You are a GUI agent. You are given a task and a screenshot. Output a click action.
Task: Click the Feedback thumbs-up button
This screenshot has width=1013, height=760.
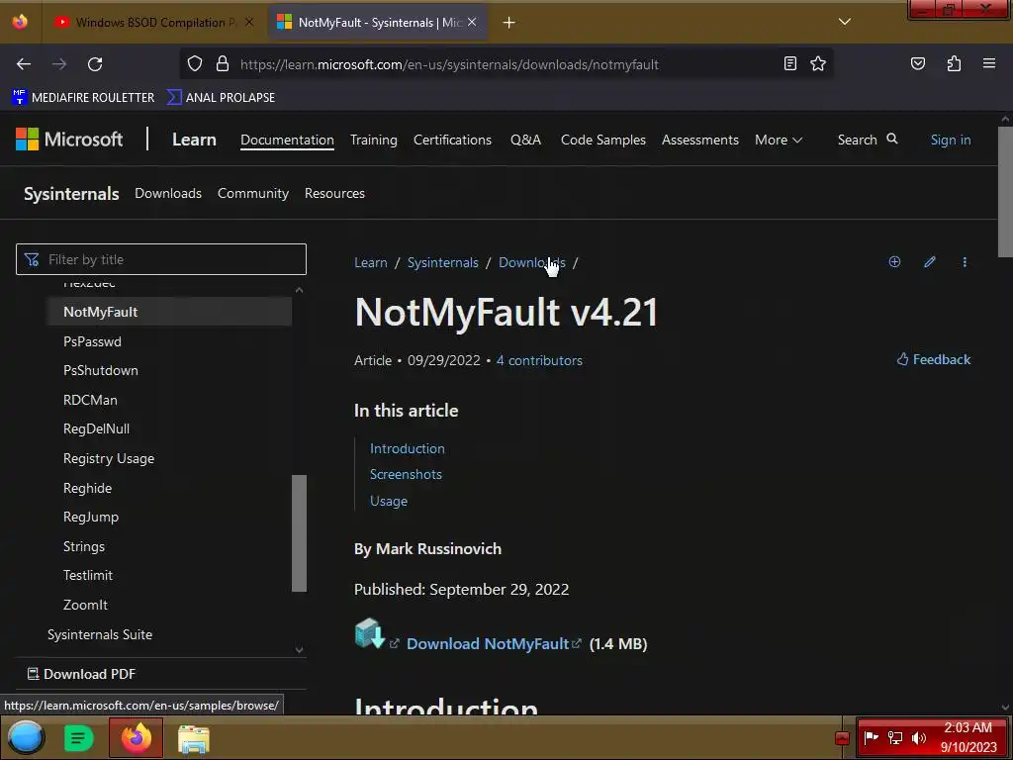(x=934, y=359)
